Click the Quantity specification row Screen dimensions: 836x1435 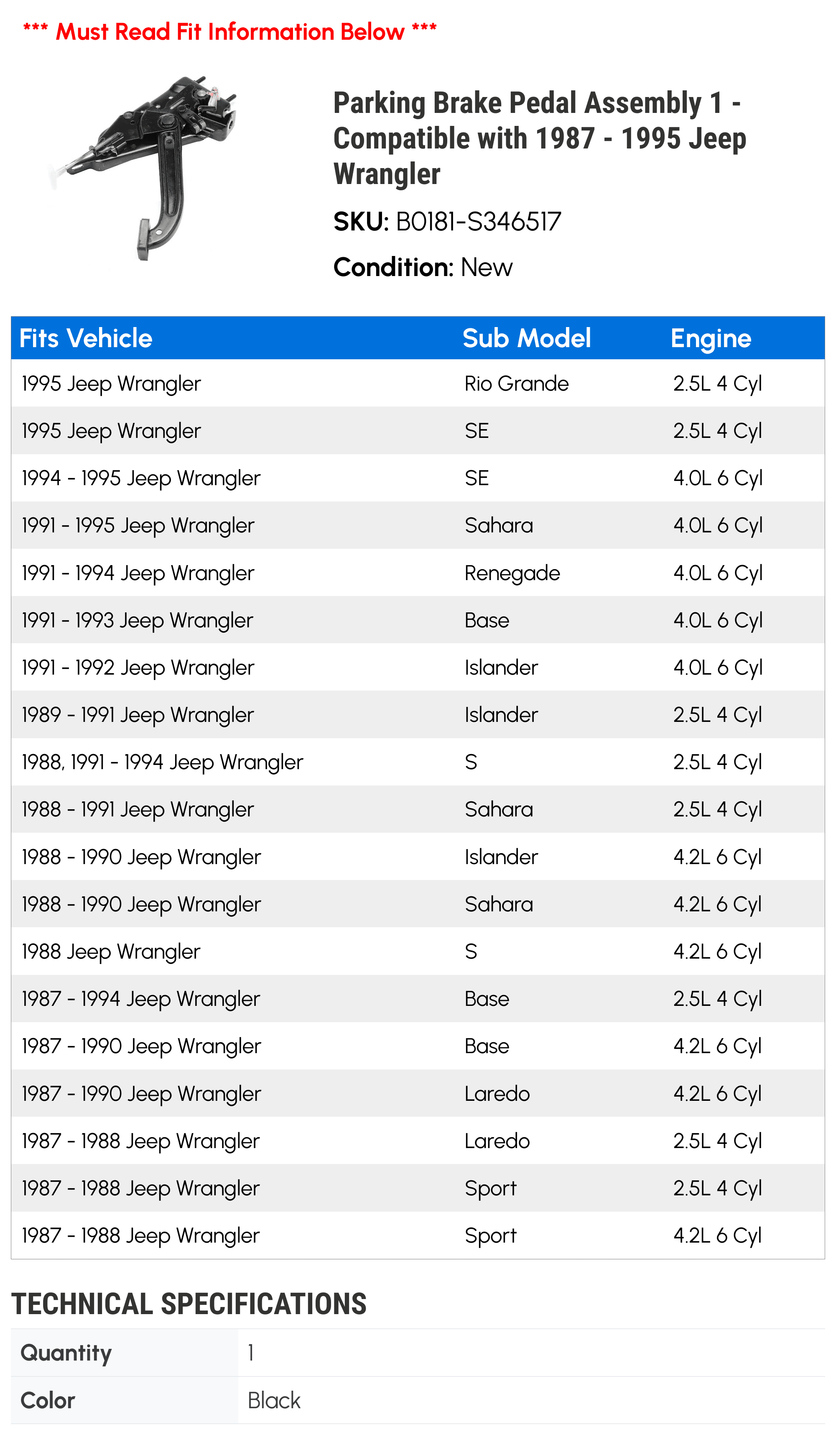tap(418, 1353)
